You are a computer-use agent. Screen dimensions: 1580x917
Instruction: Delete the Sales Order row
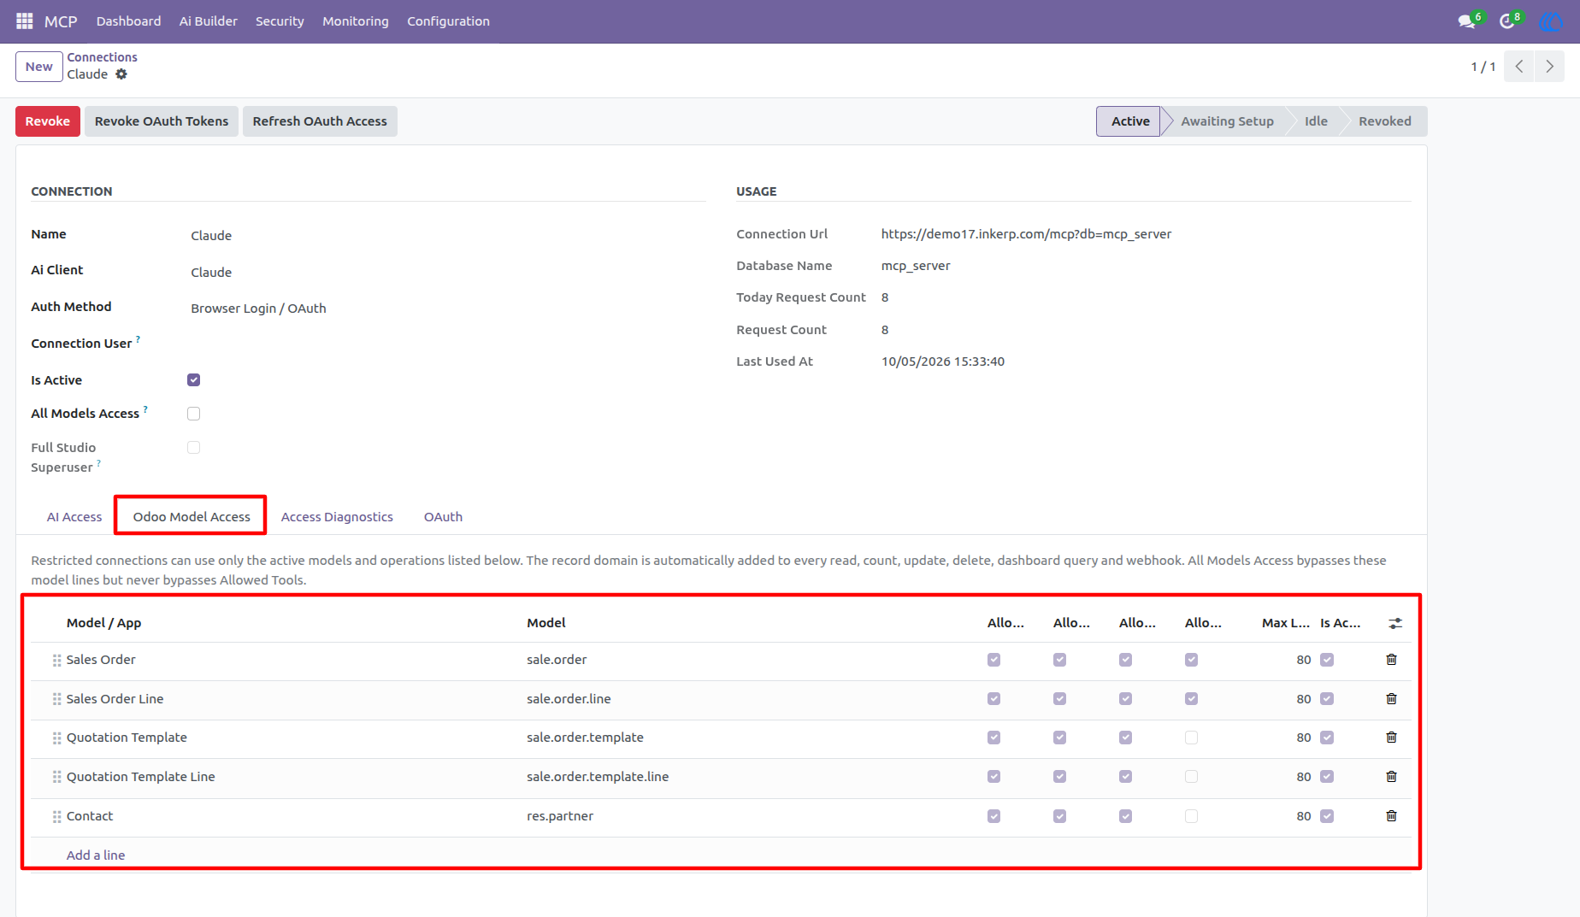1391,660
